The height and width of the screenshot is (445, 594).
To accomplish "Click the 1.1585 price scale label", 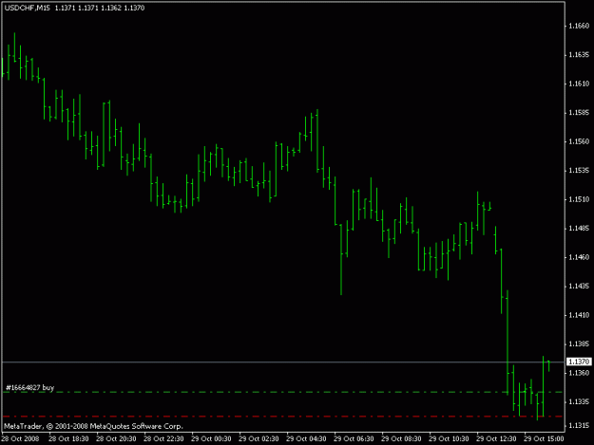I will (x=579, y=113).
